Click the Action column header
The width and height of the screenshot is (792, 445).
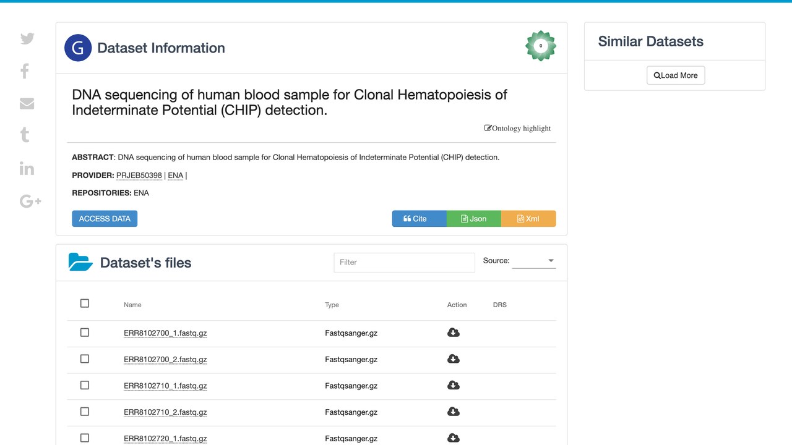point(457,305)
